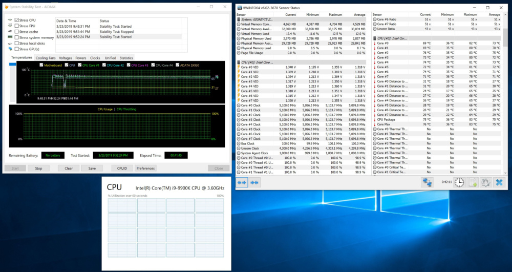Click the thermometer icon of Core Max row
Screen dimensions: 512x272
(x=375, y=124)
